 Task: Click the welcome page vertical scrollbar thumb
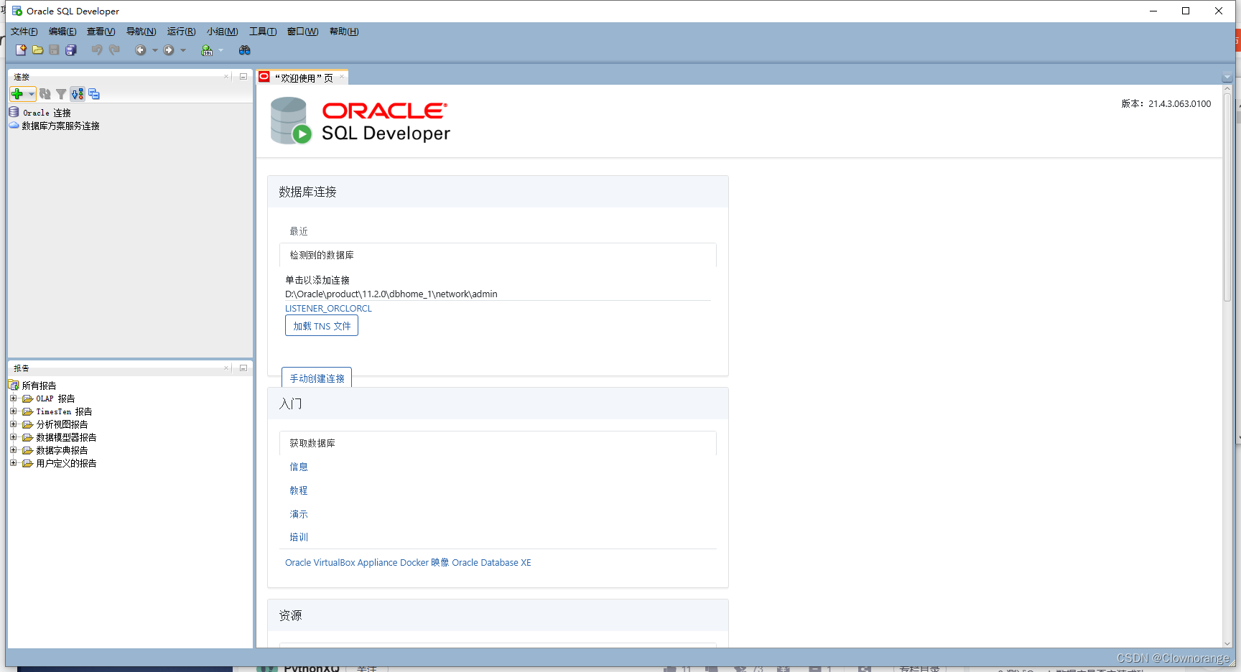(x=1227, y=197)
